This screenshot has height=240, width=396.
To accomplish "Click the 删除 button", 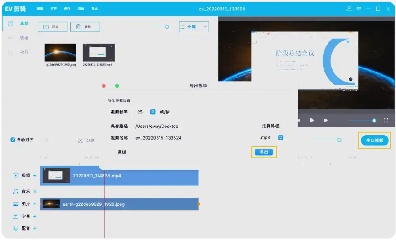I will tap(85, 27).
